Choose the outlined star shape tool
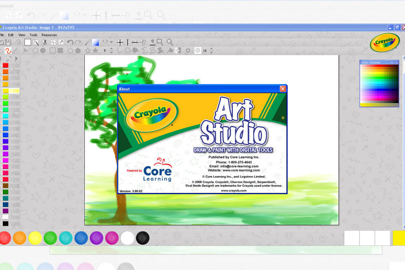 pos(88,51)
